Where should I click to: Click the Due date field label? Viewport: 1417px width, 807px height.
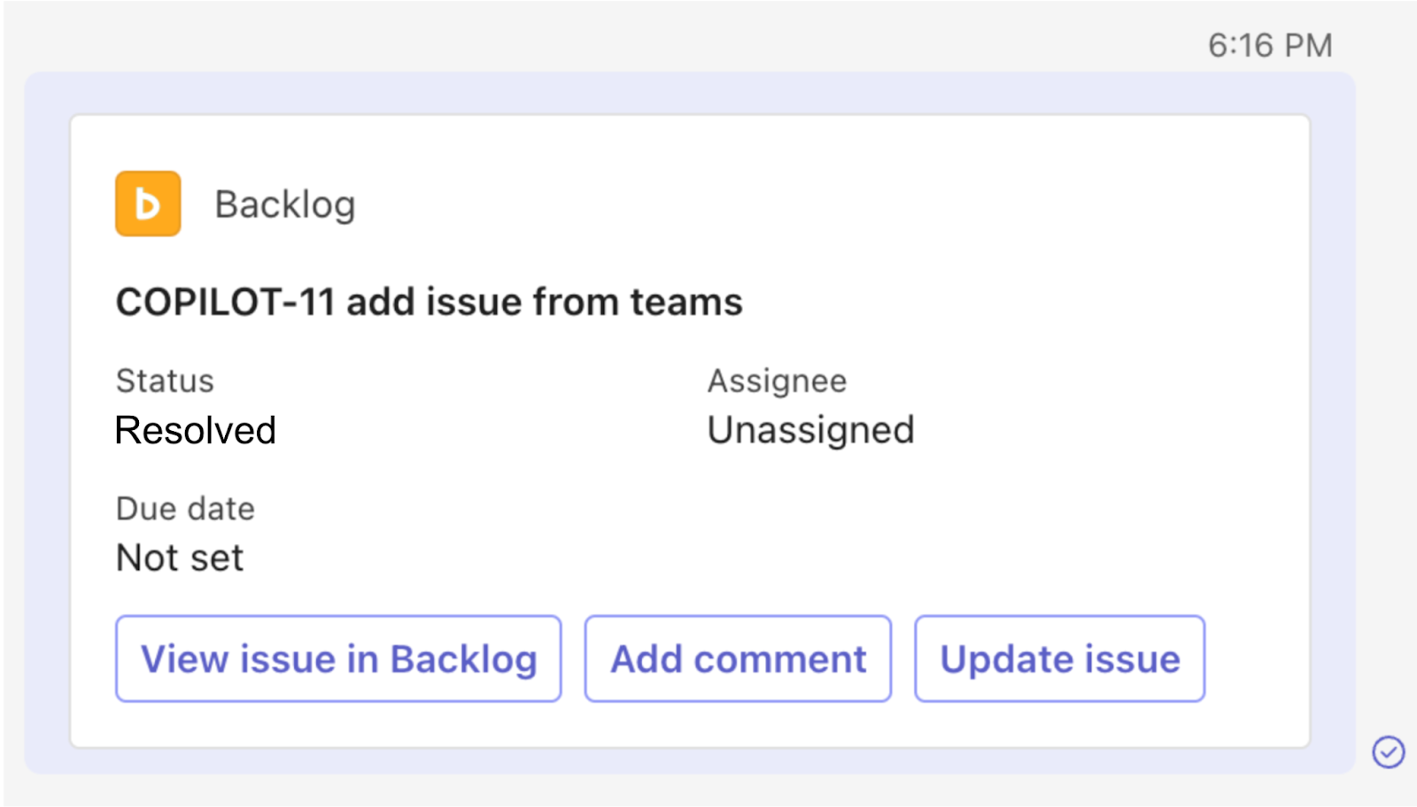(x=185, y=509)
